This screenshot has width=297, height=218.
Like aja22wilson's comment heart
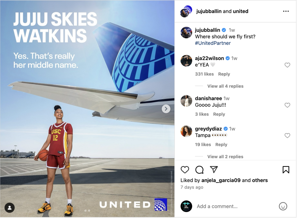[287, 65]
